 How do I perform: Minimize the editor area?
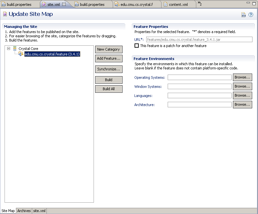[248, 3]
